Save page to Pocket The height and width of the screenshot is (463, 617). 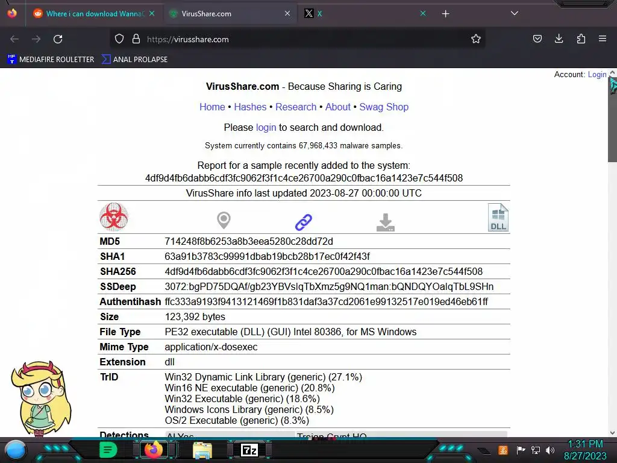point(537,39)
